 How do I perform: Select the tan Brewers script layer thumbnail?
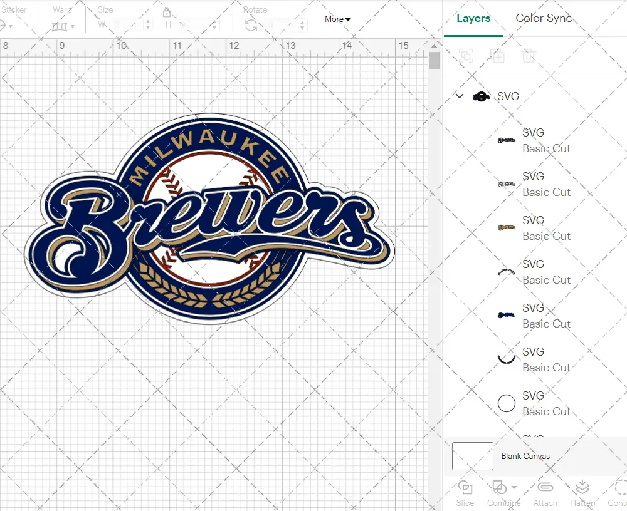pyautogui.click(x=506, y=228)
